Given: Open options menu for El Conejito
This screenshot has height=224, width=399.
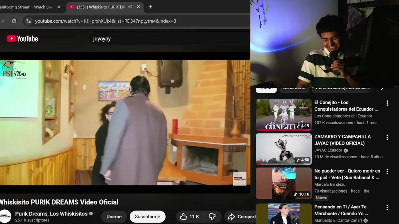Looking at the screenshot, I should coord(387,103).
